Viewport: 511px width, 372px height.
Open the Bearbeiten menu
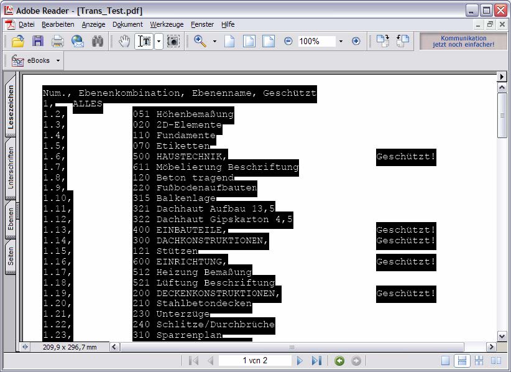[x=58, y=24]
